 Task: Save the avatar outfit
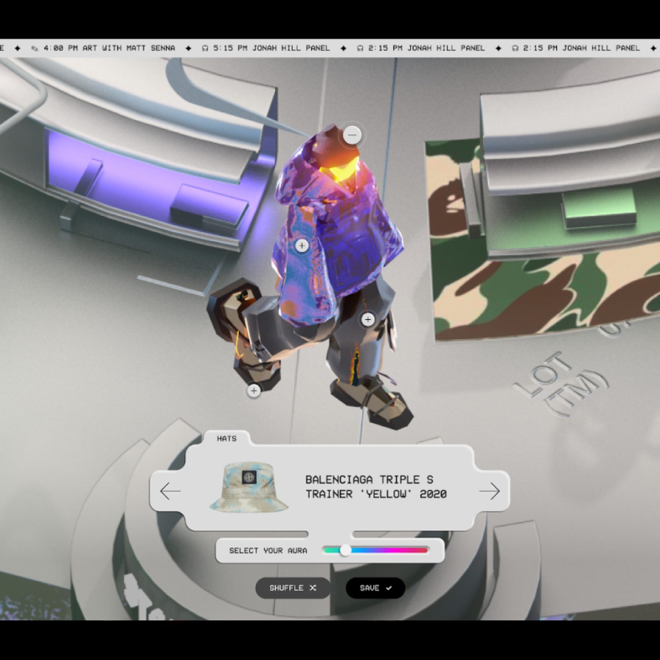click(x=375, y=588)
